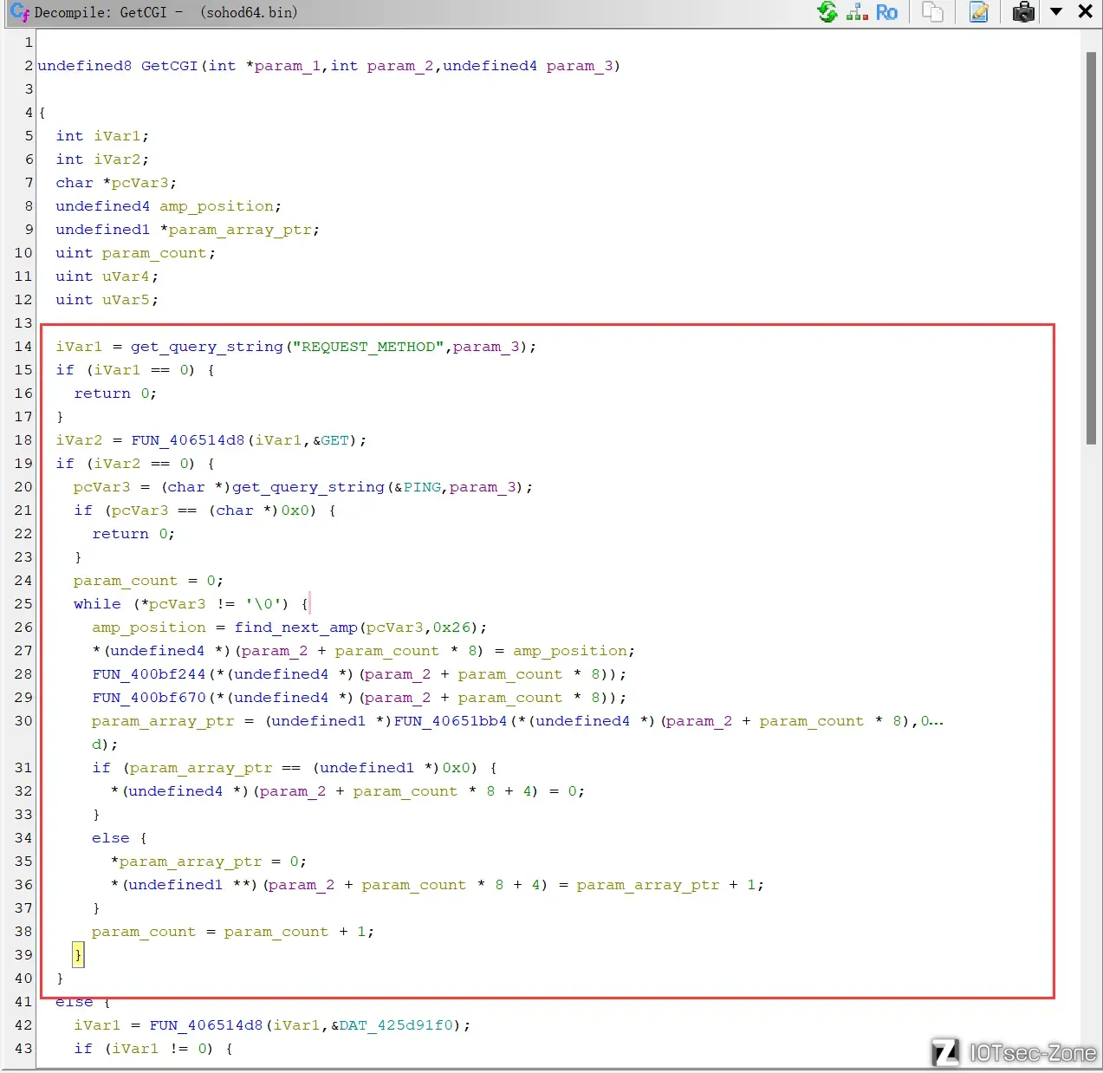1103x1073 pixels.
Task: Click the re-decompile refresh icon
Action: click(x=827, y=12)
